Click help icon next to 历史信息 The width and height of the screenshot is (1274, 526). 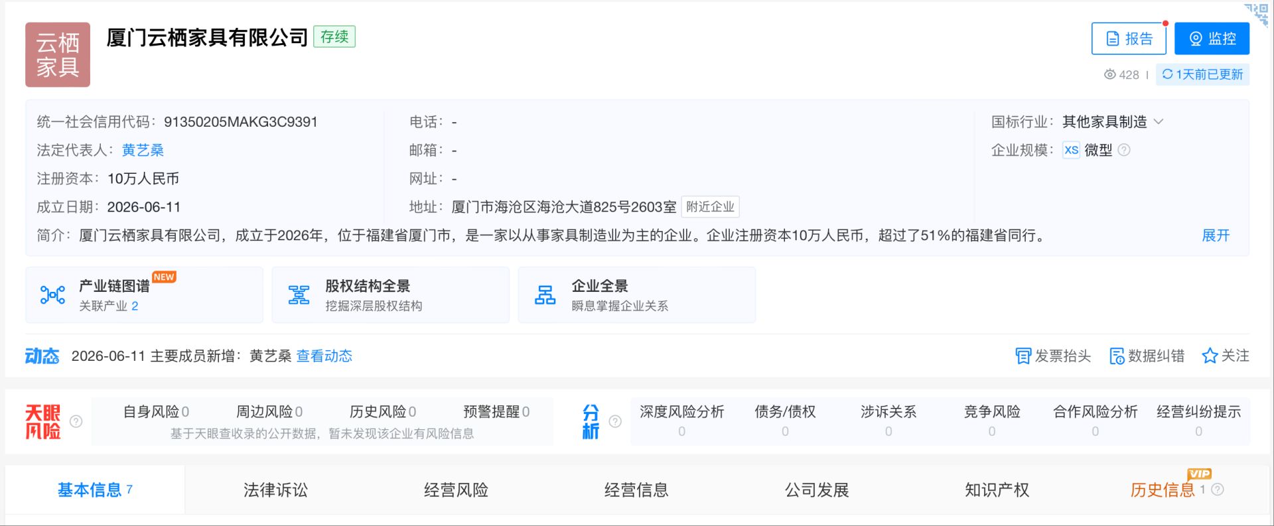pyautogui.click(x=1218, y=490)
